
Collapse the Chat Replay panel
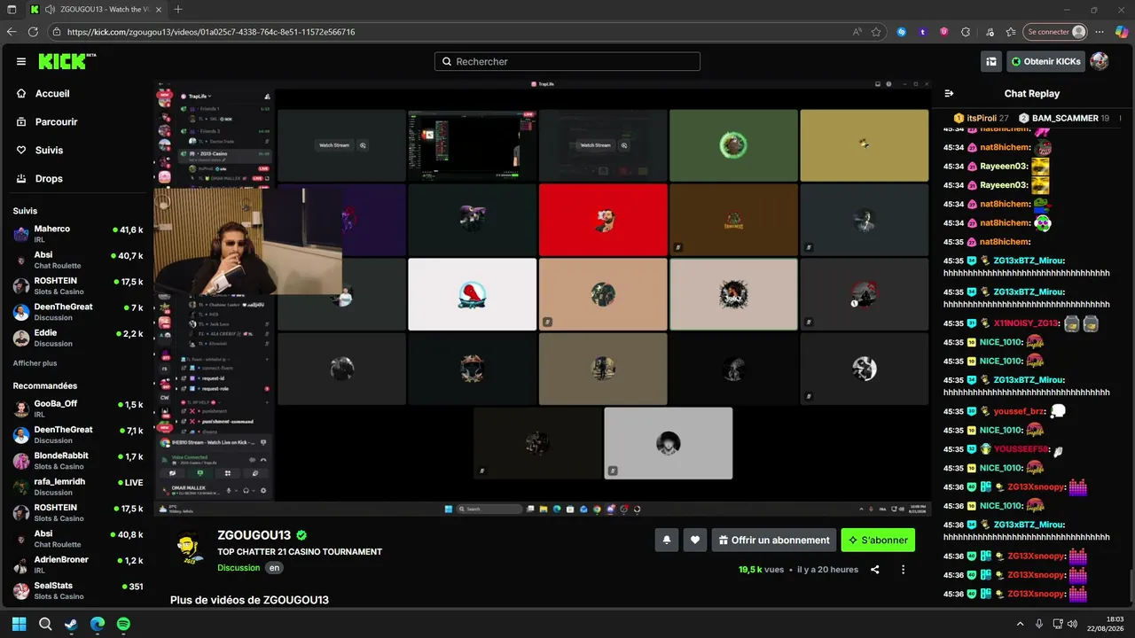[x=949, y=93]
